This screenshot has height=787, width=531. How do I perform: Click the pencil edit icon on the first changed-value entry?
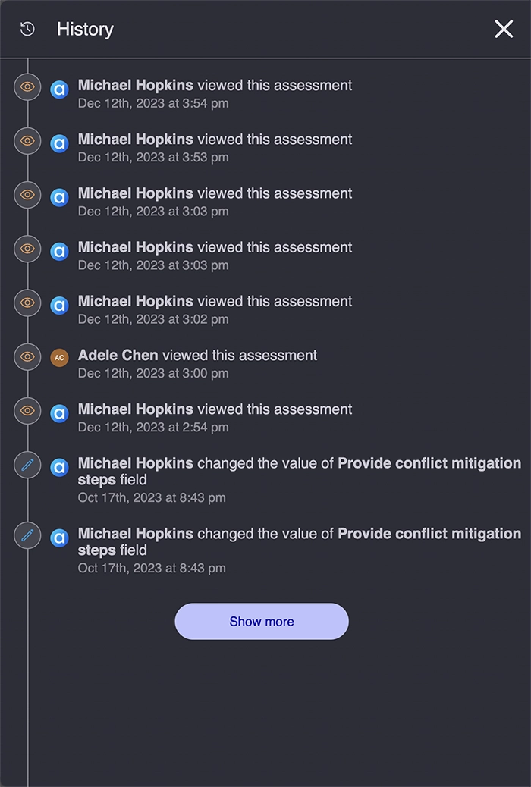27,466
